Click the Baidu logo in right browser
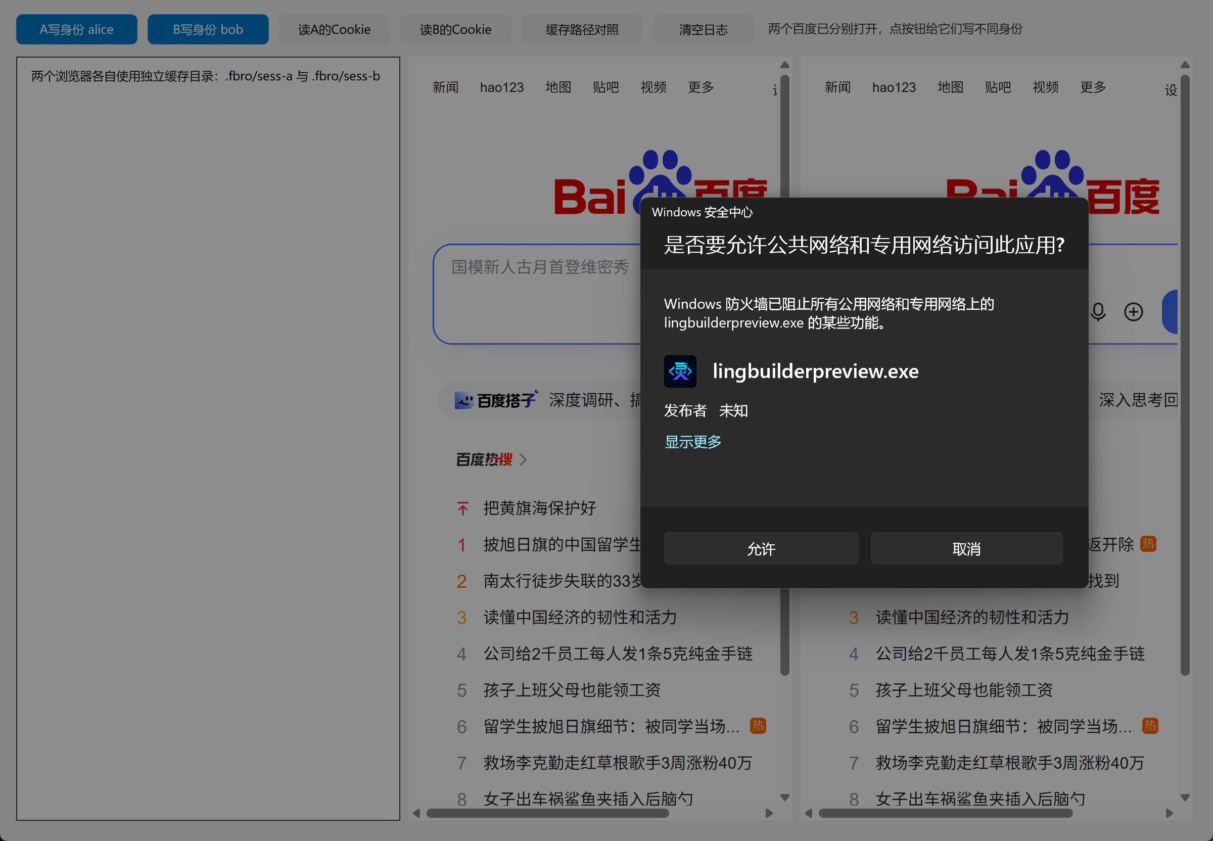The image size is (1213, 841). 1053,183
